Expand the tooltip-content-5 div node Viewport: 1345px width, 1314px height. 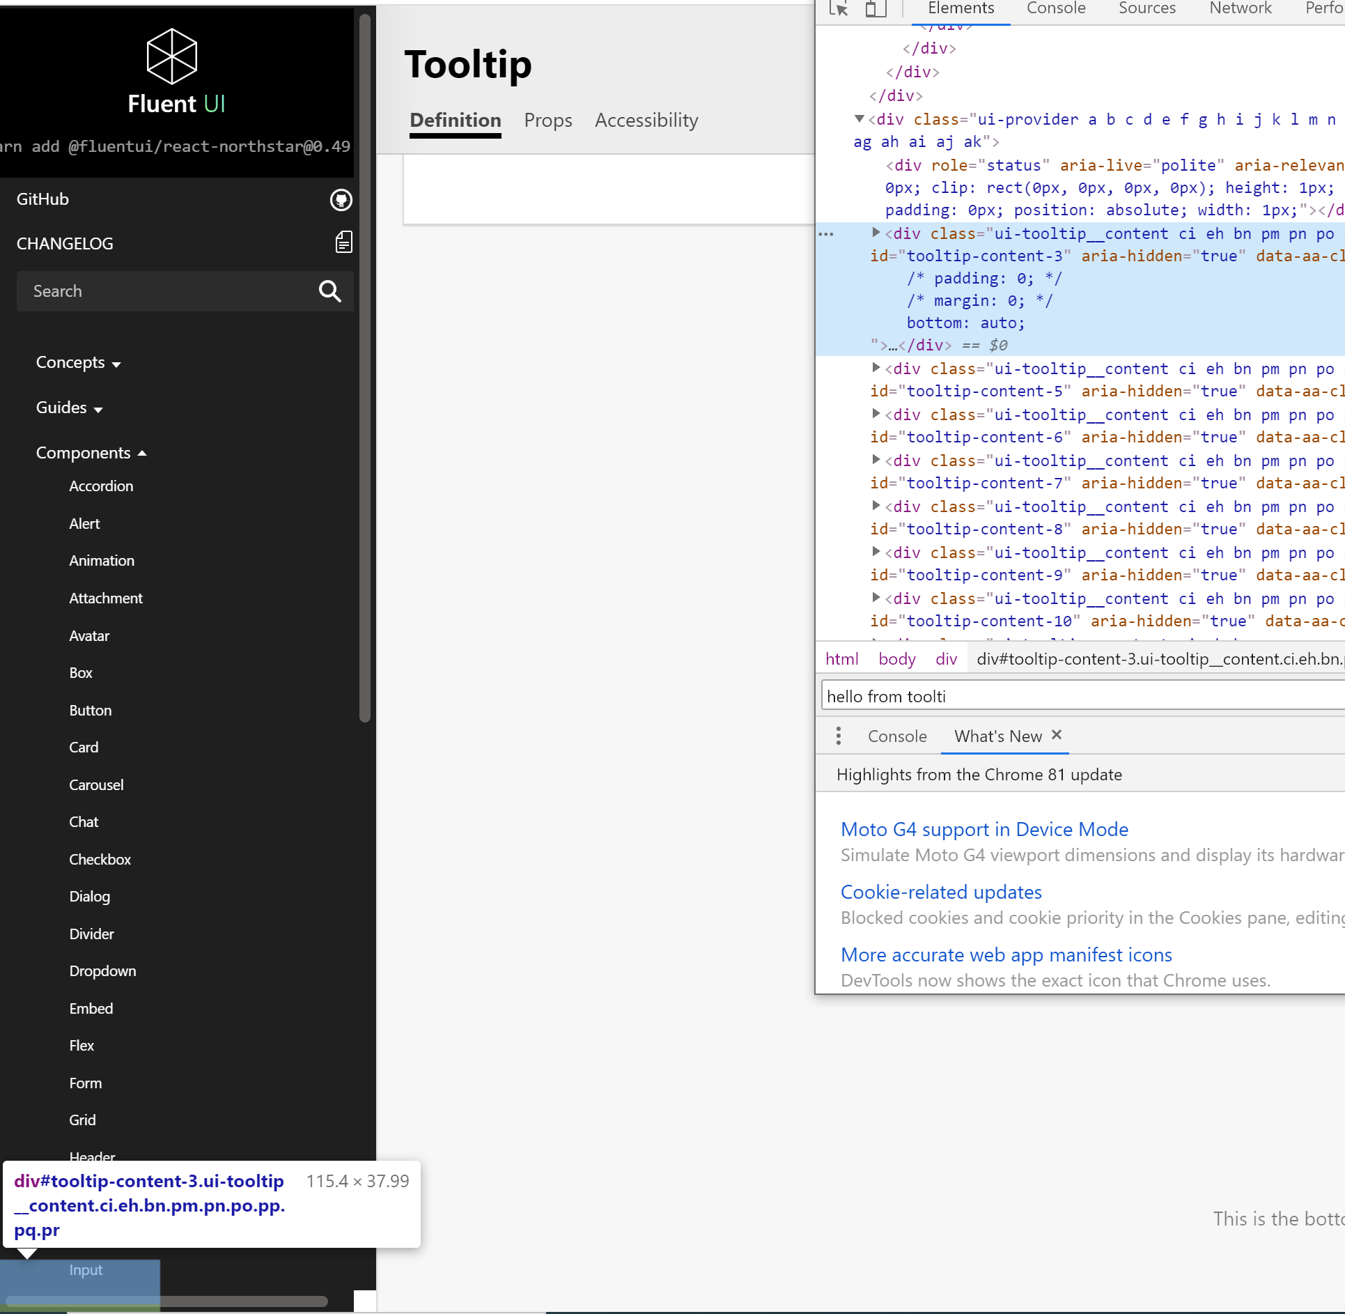point(876,368)
